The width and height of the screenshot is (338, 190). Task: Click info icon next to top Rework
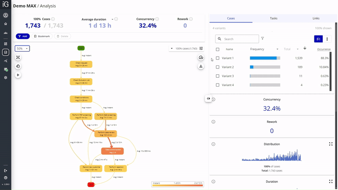(x=191, y=19)
